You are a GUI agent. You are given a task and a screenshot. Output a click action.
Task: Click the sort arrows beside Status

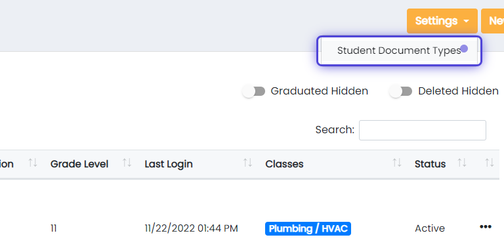[462, 163]
